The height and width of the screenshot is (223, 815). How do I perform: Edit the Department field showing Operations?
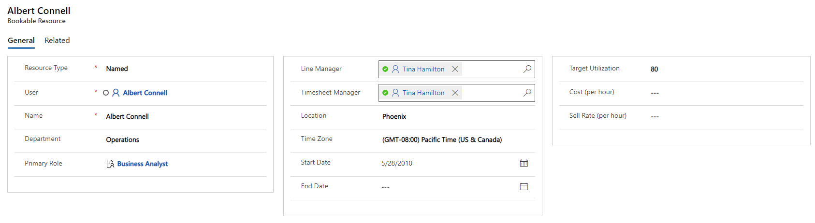[184, 139]
